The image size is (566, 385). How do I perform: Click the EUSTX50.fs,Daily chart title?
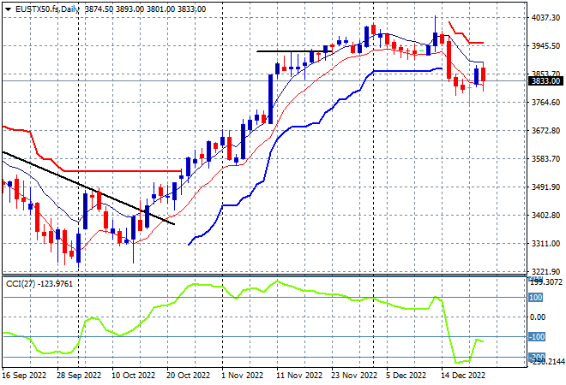(x=47, y=9)
